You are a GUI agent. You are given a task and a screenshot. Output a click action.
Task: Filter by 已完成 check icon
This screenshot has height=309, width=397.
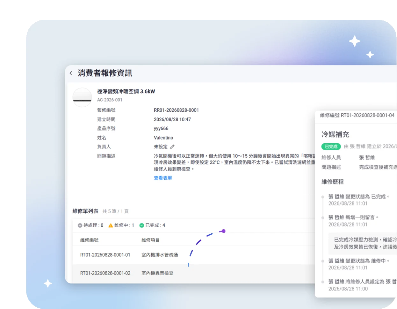pos(142,225)
